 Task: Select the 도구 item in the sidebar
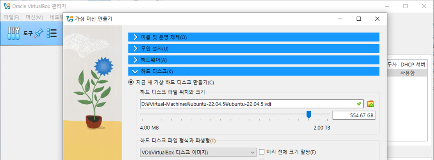pyautogui.click(x=32, y=34)
